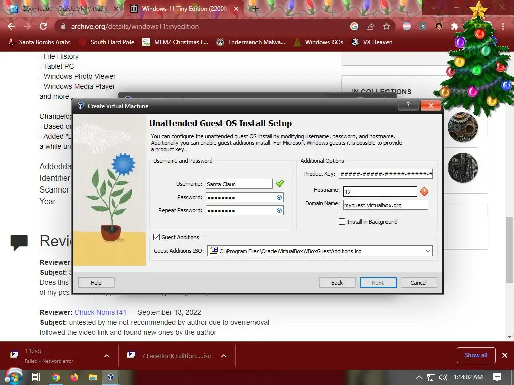Open Chuck Norris141 reviewer link
Viewport: 514px width, 385px height.
tap(100, 312)
